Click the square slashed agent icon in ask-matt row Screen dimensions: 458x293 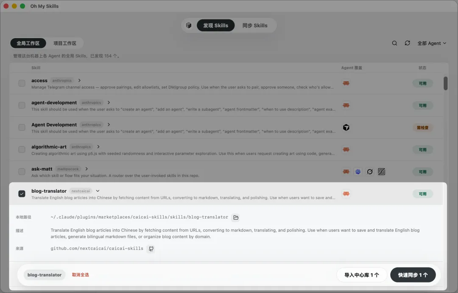point(382,172)
